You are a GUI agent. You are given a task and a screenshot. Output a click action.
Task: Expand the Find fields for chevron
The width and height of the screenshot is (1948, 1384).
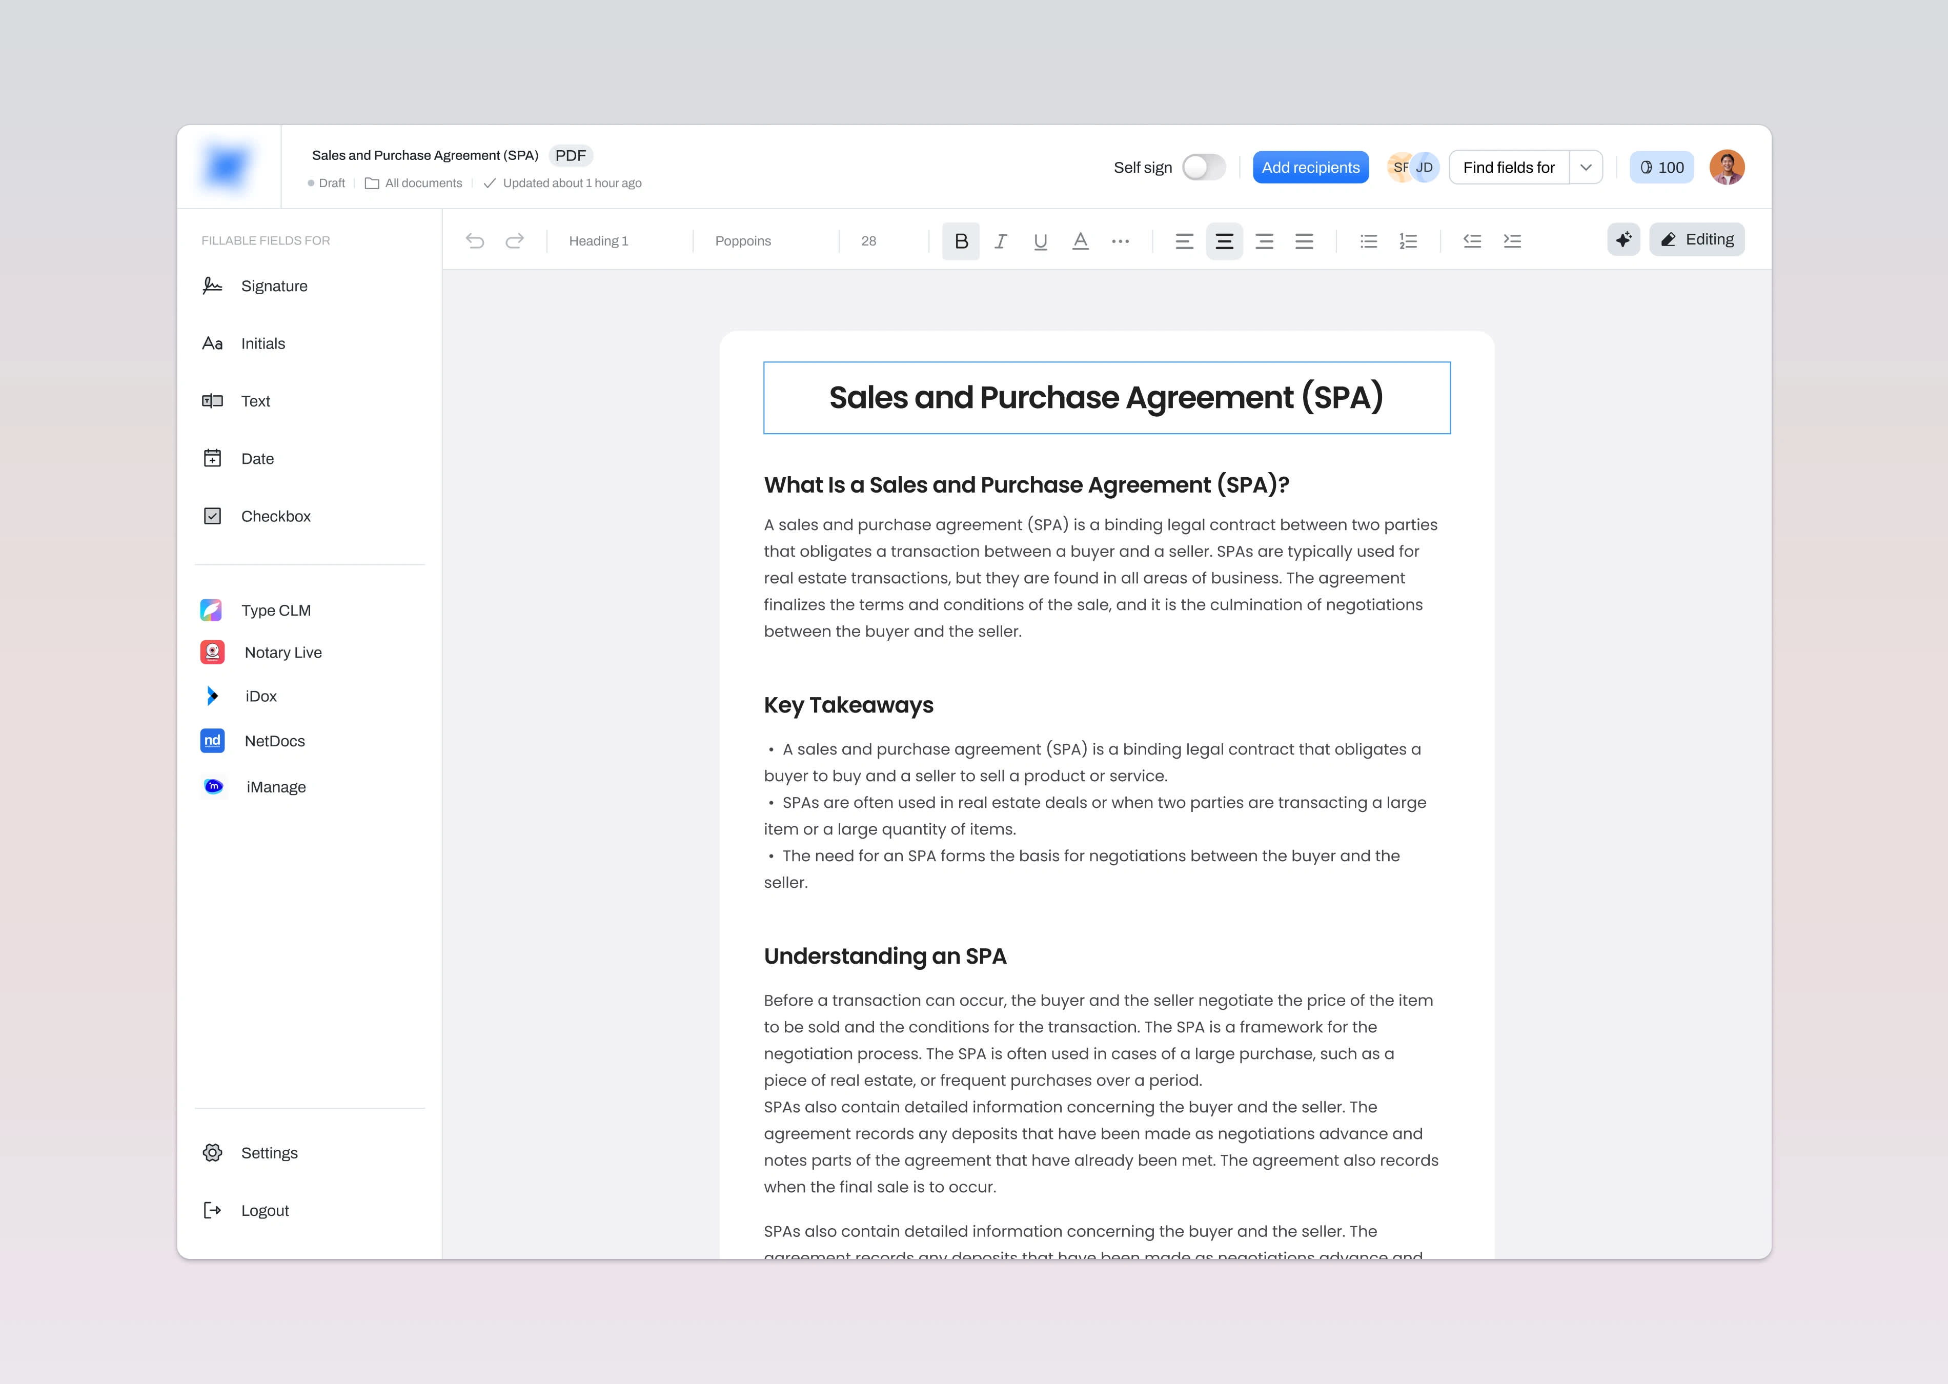click(1586, 167)
